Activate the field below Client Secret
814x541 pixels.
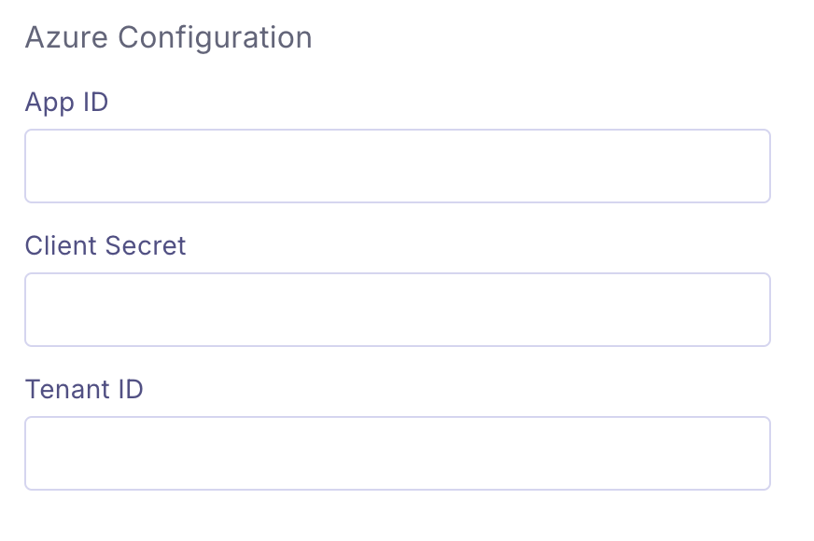[x=397, y=310]
